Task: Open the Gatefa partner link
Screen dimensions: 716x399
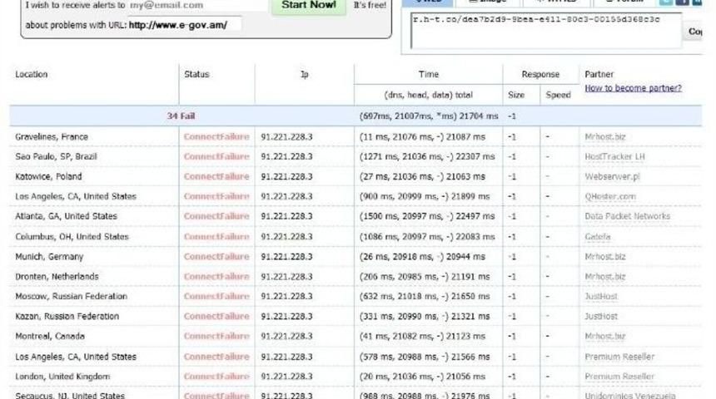Action: click(597, 237)
